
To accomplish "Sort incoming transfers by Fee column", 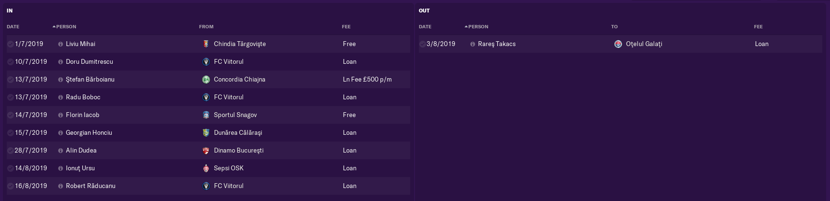I will click(346, 26).
